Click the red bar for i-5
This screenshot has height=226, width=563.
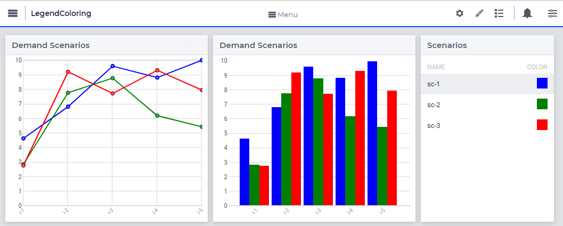point(391,148)
